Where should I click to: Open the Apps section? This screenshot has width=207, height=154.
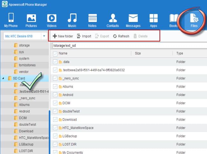(x=153, y=20)
